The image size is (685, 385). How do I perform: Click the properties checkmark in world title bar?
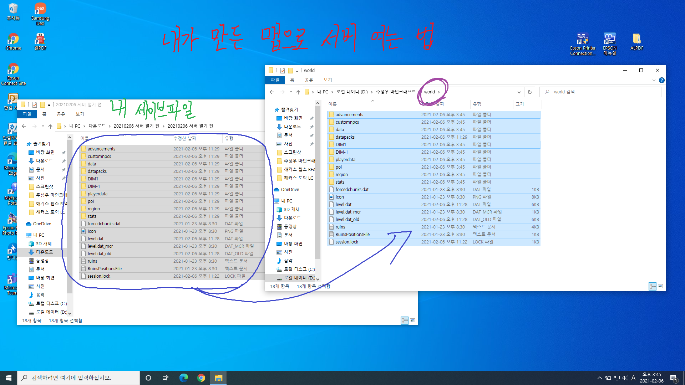(x=282, y=71)
